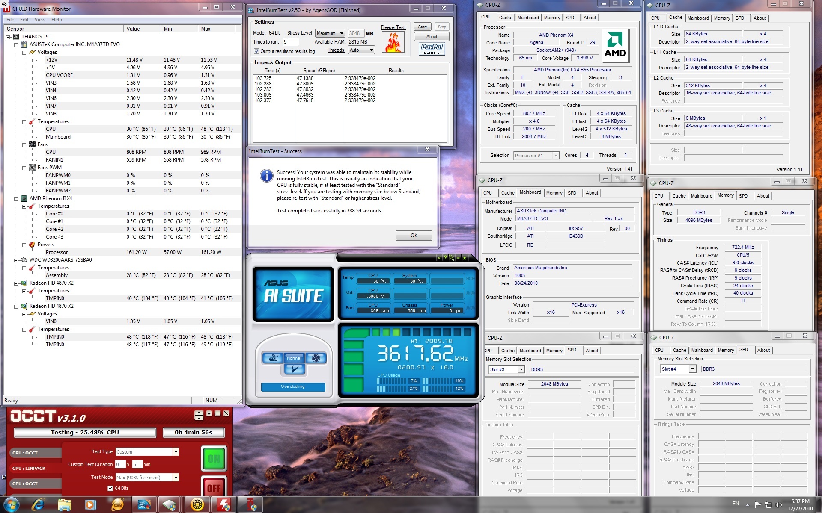Viewport: 822px width, 513px height.
Task: Open the Windows Start orb
Action: point(12,505)
